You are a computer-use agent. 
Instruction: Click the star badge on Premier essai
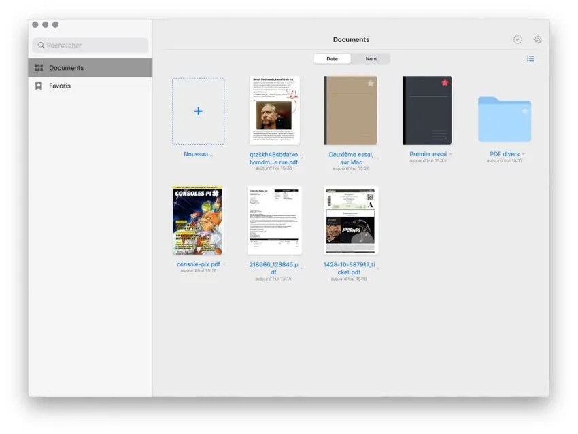click(x=445, y=81)
